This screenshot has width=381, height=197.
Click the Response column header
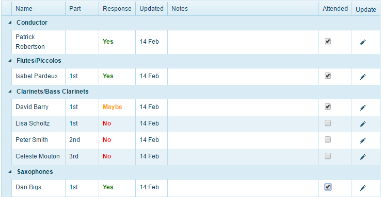(x=117, y=8)
